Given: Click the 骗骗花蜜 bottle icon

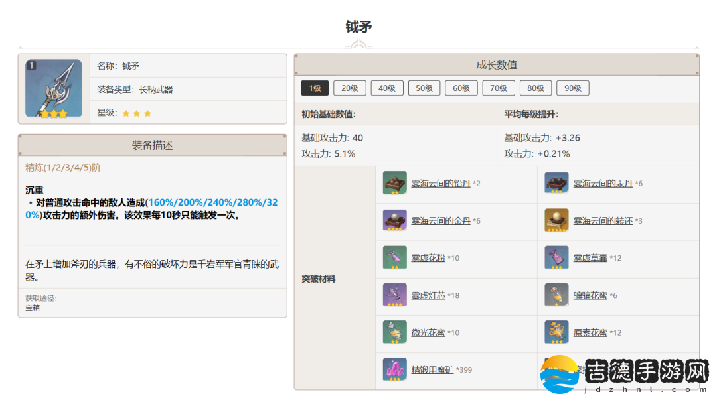Looking at the screenshot, I should (x=556, y=295).
